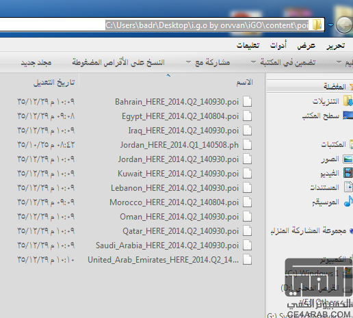
Task: Select 'الفيديو' Videos in navigation pane
Action: click(x=330, y=173)
